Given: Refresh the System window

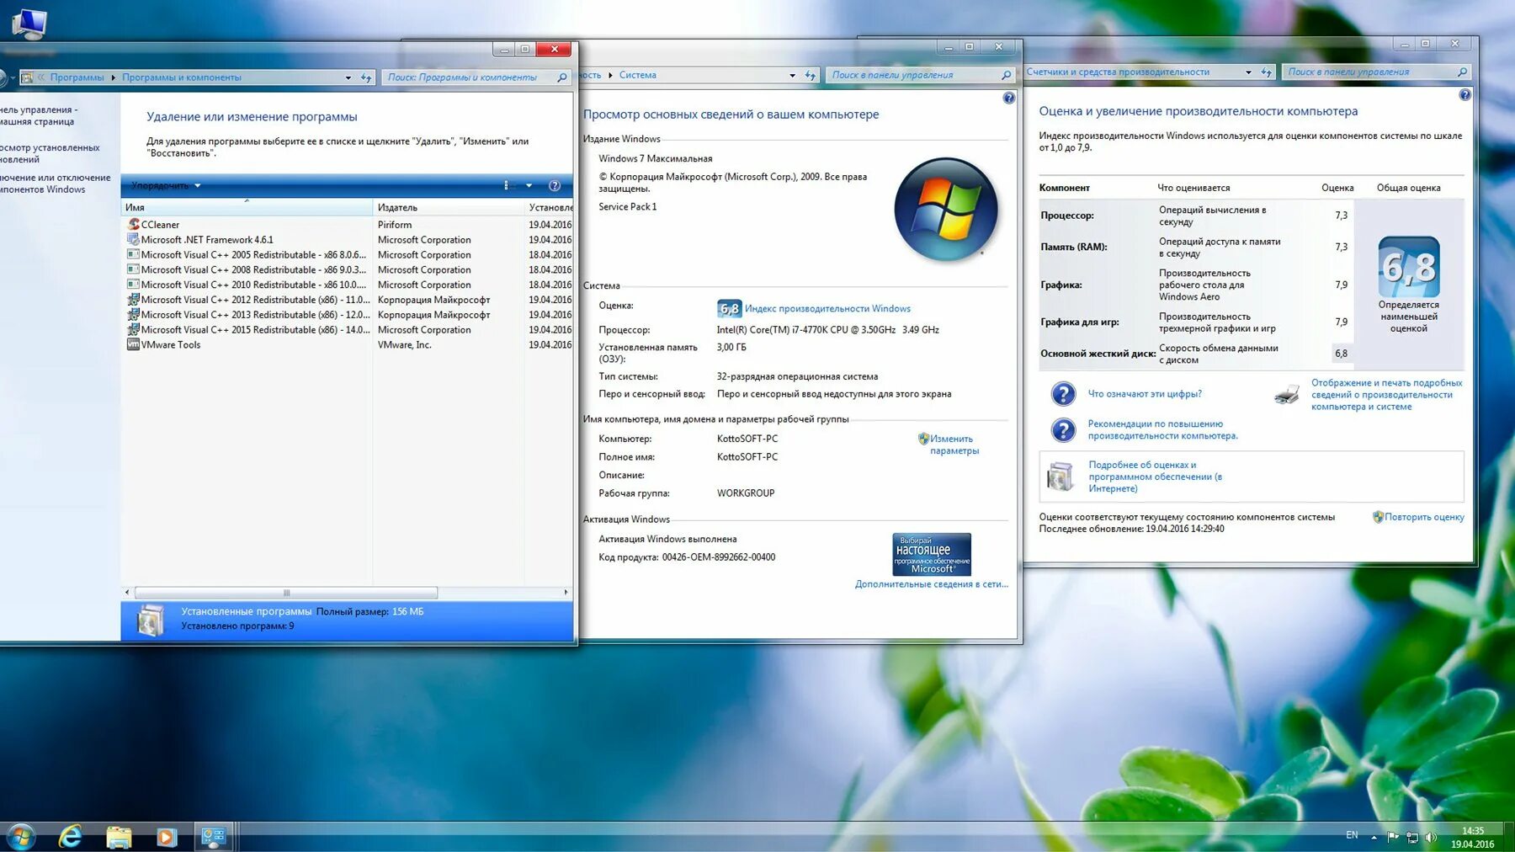Looking at the screenshot, I should pyautogui.click(x=811, y=75).
